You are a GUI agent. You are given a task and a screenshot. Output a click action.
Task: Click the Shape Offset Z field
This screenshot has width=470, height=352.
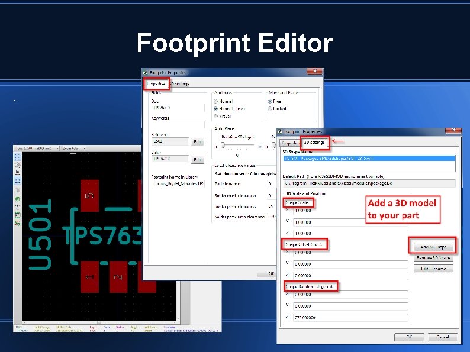[350, 275]
